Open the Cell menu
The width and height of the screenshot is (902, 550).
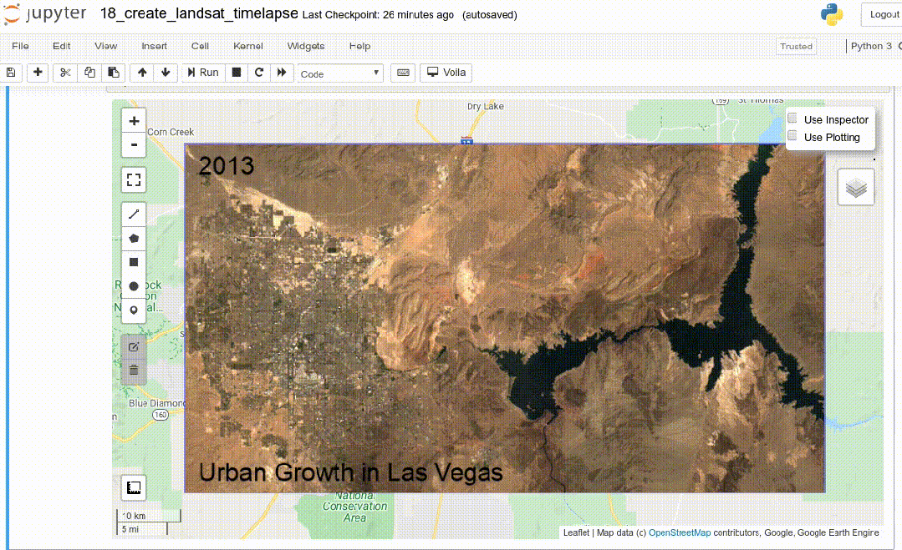pos(200,46)
